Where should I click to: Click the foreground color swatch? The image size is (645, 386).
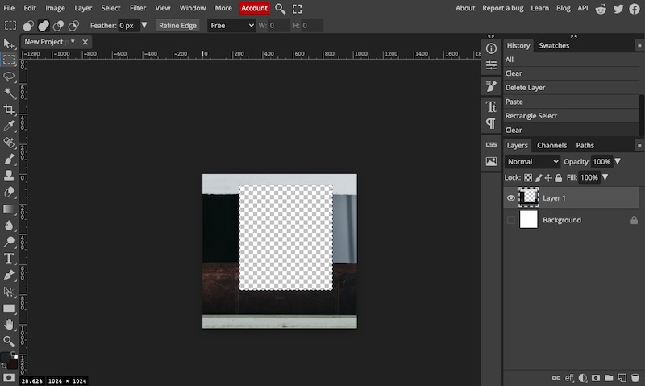tap(6, 357)
